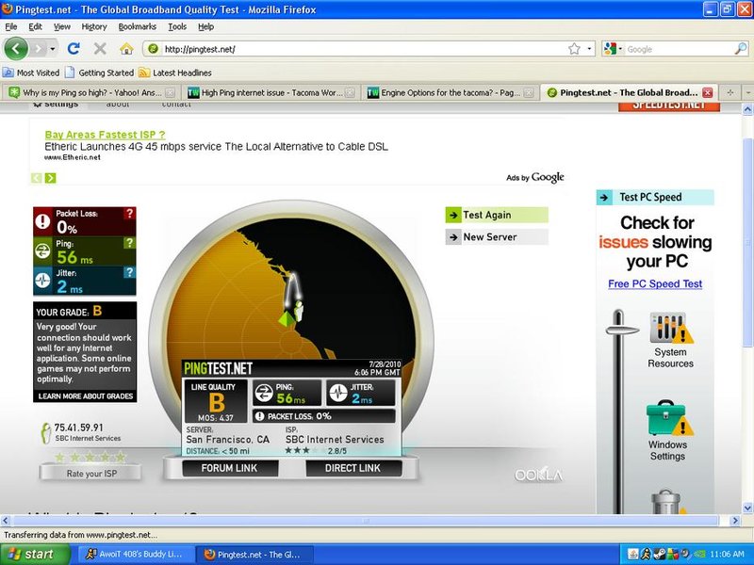Open the Bookmarks menu
754x565 pixels.
[x=138, y=27]
